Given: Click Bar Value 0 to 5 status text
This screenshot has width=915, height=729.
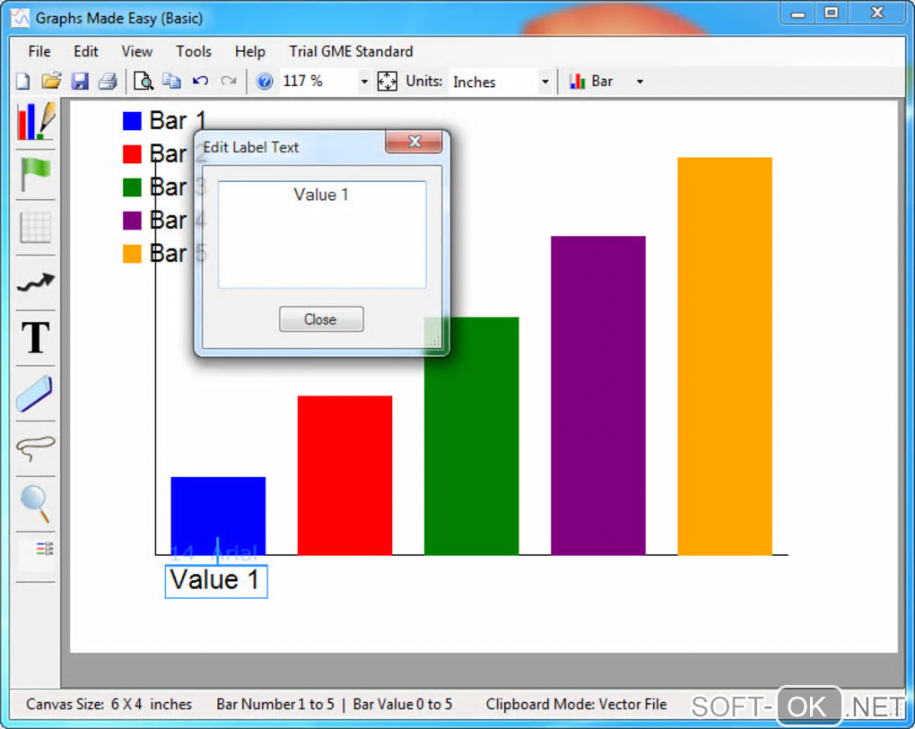Looking at the screenshot, I should coord(403,704).
